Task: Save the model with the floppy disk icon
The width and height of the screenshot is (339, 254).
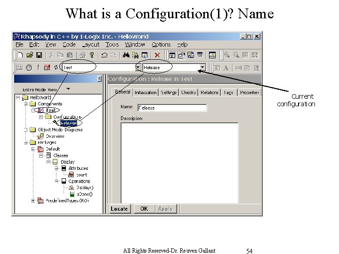Action: pos(39,56)
